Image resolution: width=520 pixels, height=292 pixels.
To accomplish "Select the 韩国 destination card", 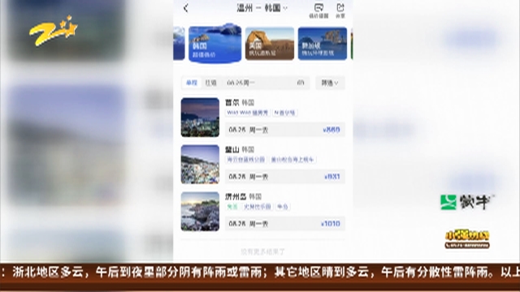I will [x=214, y=43].
